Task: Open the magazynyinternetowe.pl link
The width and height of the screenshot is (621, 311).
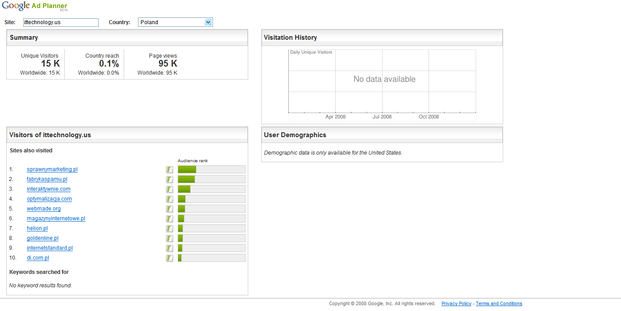Action: [56, 219]
